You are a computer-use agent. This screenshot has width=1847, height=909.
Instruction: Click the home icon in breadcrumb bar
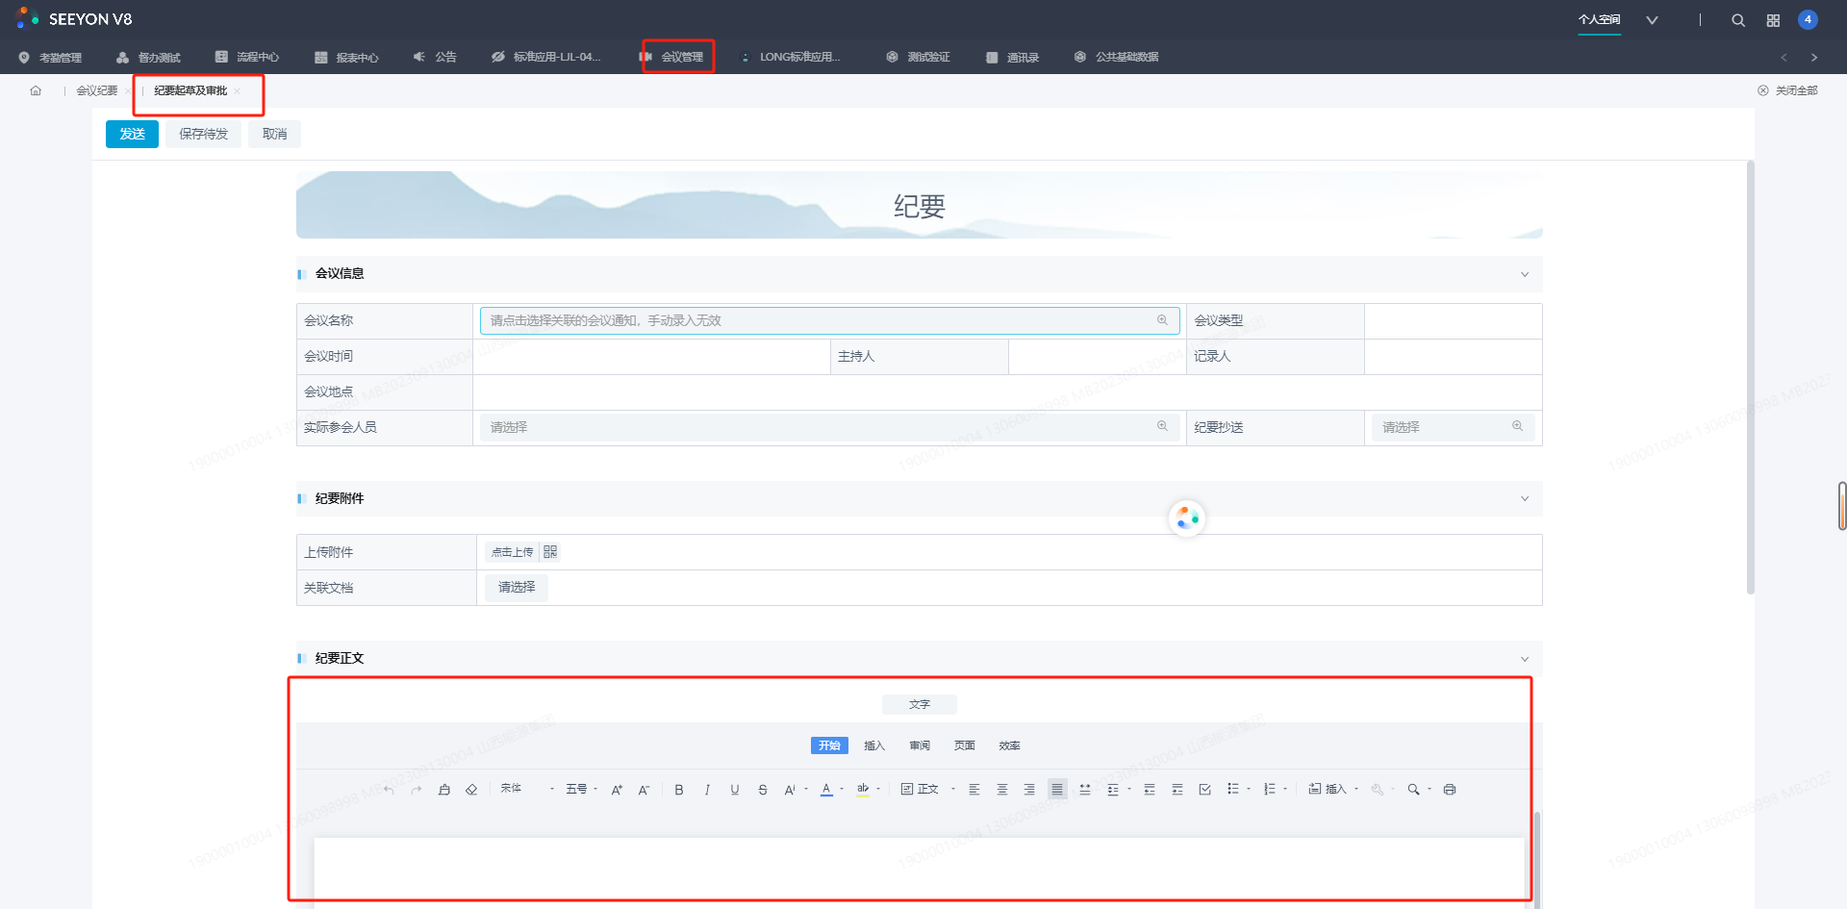click(36, 90)
